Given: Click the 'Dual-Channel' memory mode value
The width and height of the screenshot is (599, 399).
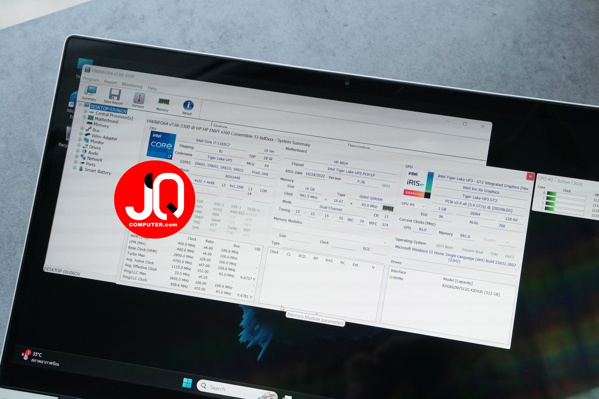Looking at the screenshot, I should [x=331, y=208].
